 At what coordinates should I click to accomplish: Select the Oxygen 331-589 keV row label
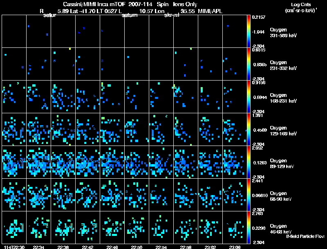pyautogui.click(x=283, y=33)
